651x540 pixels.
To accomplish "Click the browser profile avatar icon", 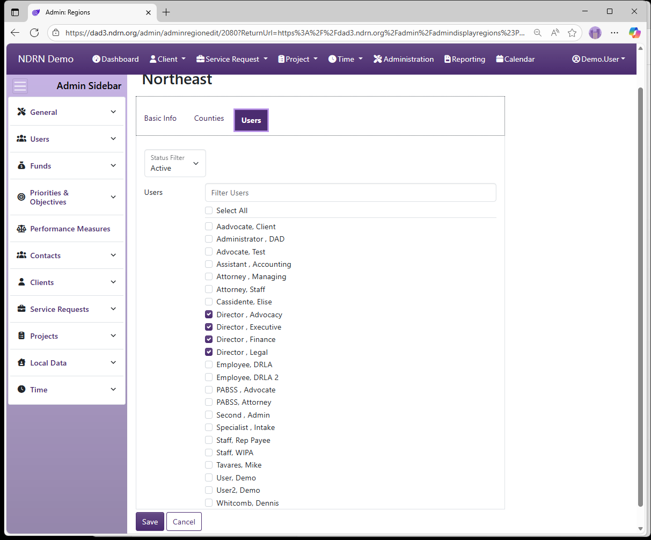I will click(x=595, y=33).
